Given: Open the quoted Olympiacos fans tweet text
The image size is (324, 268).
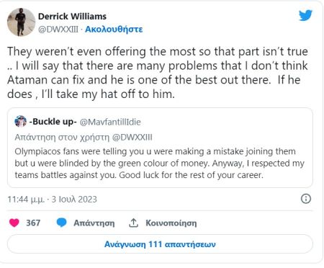Looking at the screenshot, I should pyautogui.click(x=160, y=164).
